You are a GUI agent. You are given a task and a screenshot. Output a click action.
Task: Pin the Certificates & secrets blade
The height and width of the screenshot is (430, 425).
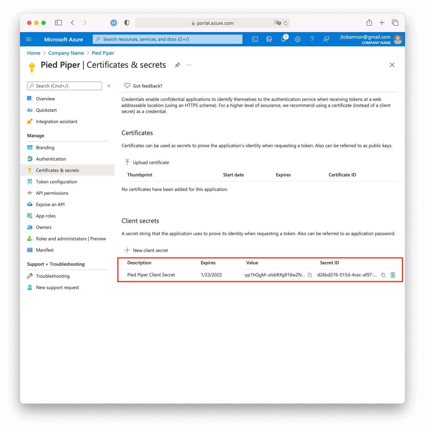coord(177,65)
